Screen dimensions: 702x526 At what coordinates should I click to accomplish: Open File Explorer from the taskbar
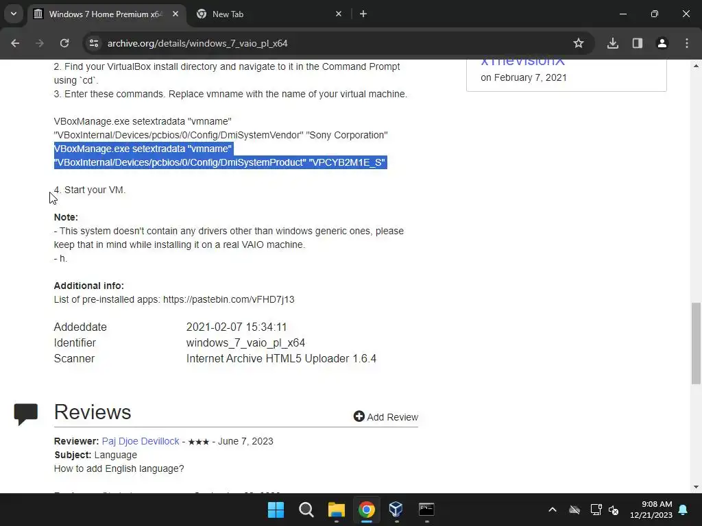(x=336, y=510)
